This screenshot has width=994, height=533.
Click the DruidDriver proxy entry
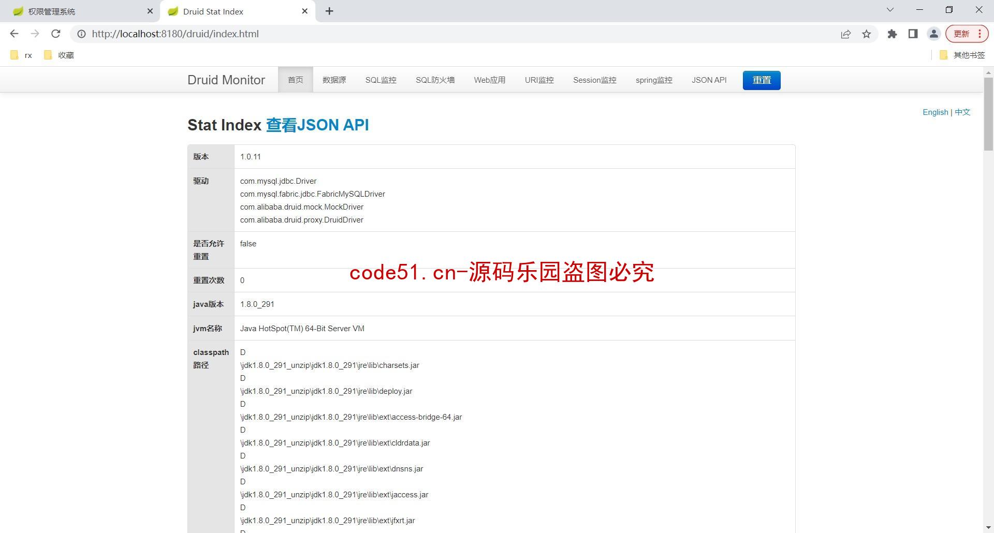pyautogui.click(x=302, y=220)
